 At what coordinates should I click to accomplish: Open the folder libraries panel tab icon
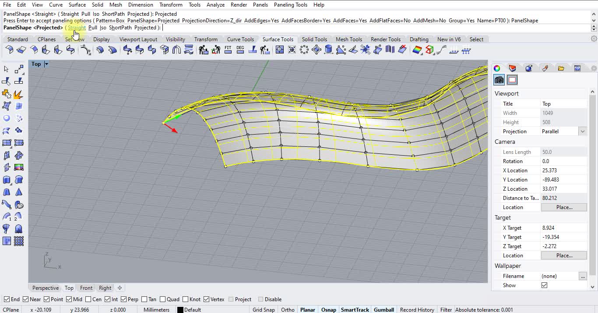click(561, 68)
